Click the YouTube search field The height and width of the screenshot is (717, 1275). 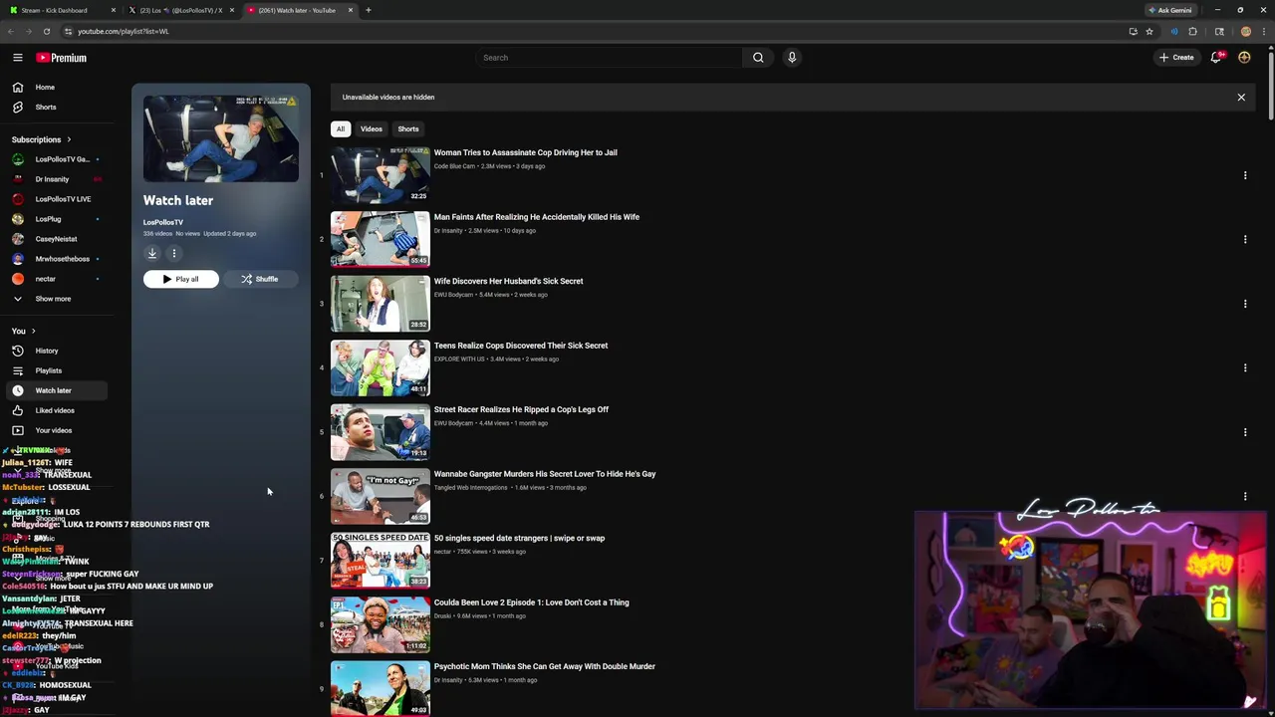click(x=609, y=58)
